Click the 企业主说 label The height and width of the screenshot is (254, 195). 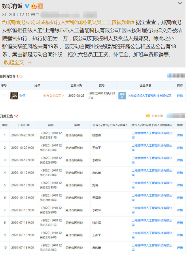coord(157,116)
